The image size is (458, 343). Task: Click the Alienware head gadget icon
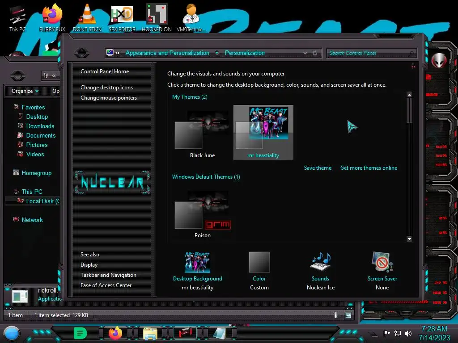tap(439, 60)
